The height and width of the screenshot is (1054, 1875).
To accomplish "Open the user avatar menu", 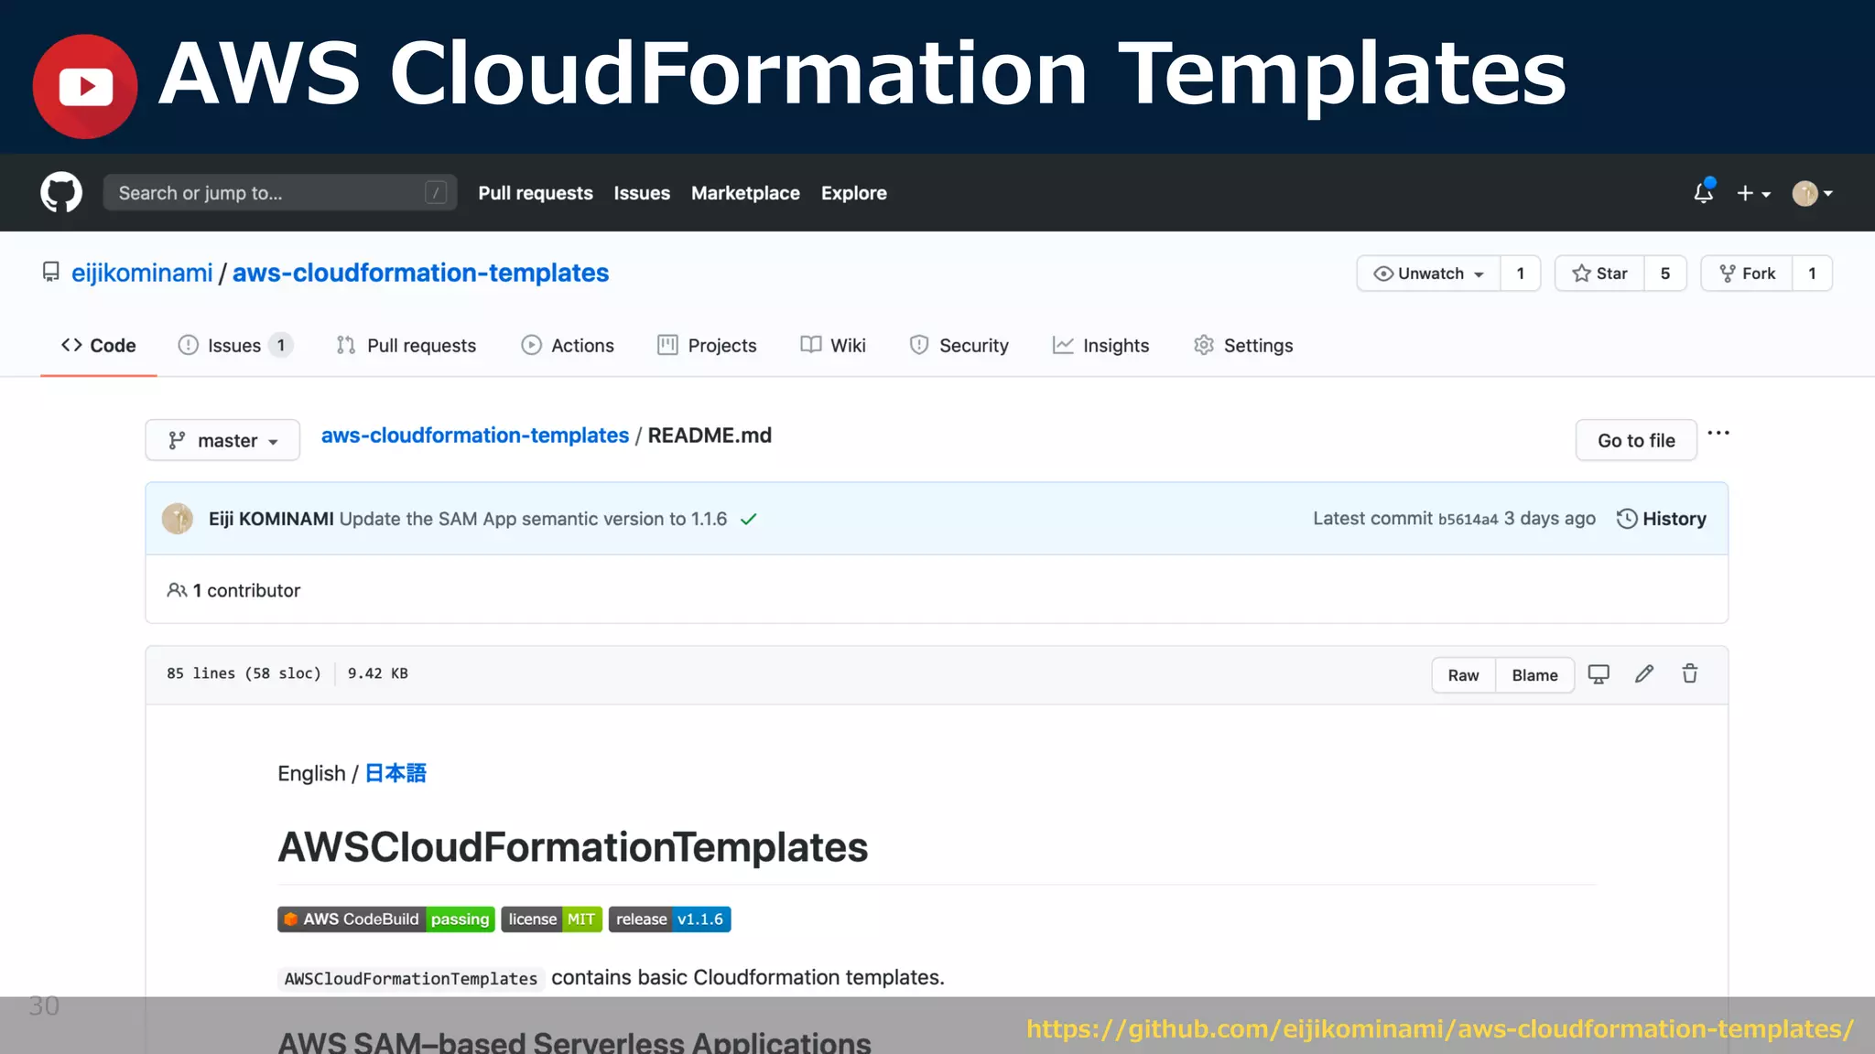I will point(1812,193).
